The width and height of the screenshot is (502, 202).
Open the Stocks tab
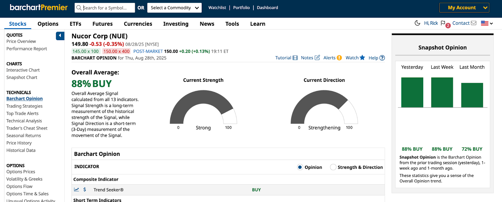[18, 24]
